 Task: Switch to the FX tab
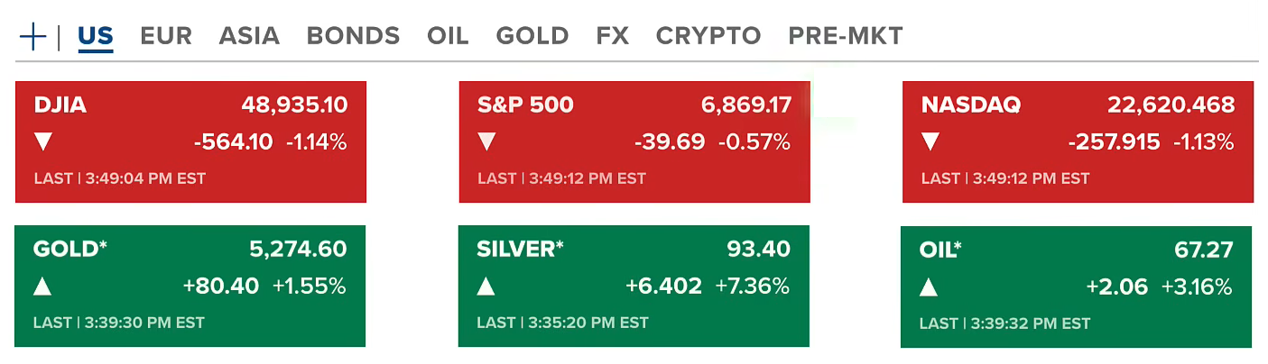pos(613,36)
